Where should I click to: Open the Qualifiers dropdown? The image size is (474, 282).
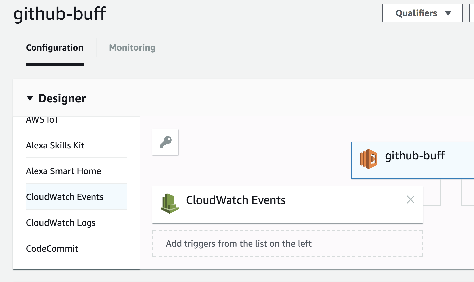pos(422,13)
